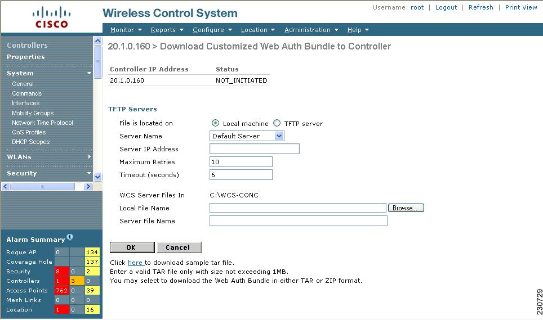Click the Browse button
Viewport: 543px width, 320px height.
[406, 208]
